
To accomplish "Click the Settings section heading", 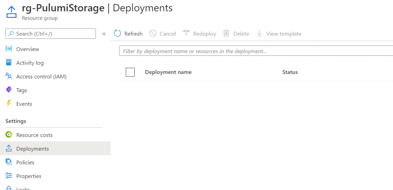I will click(x=16, y=121).
